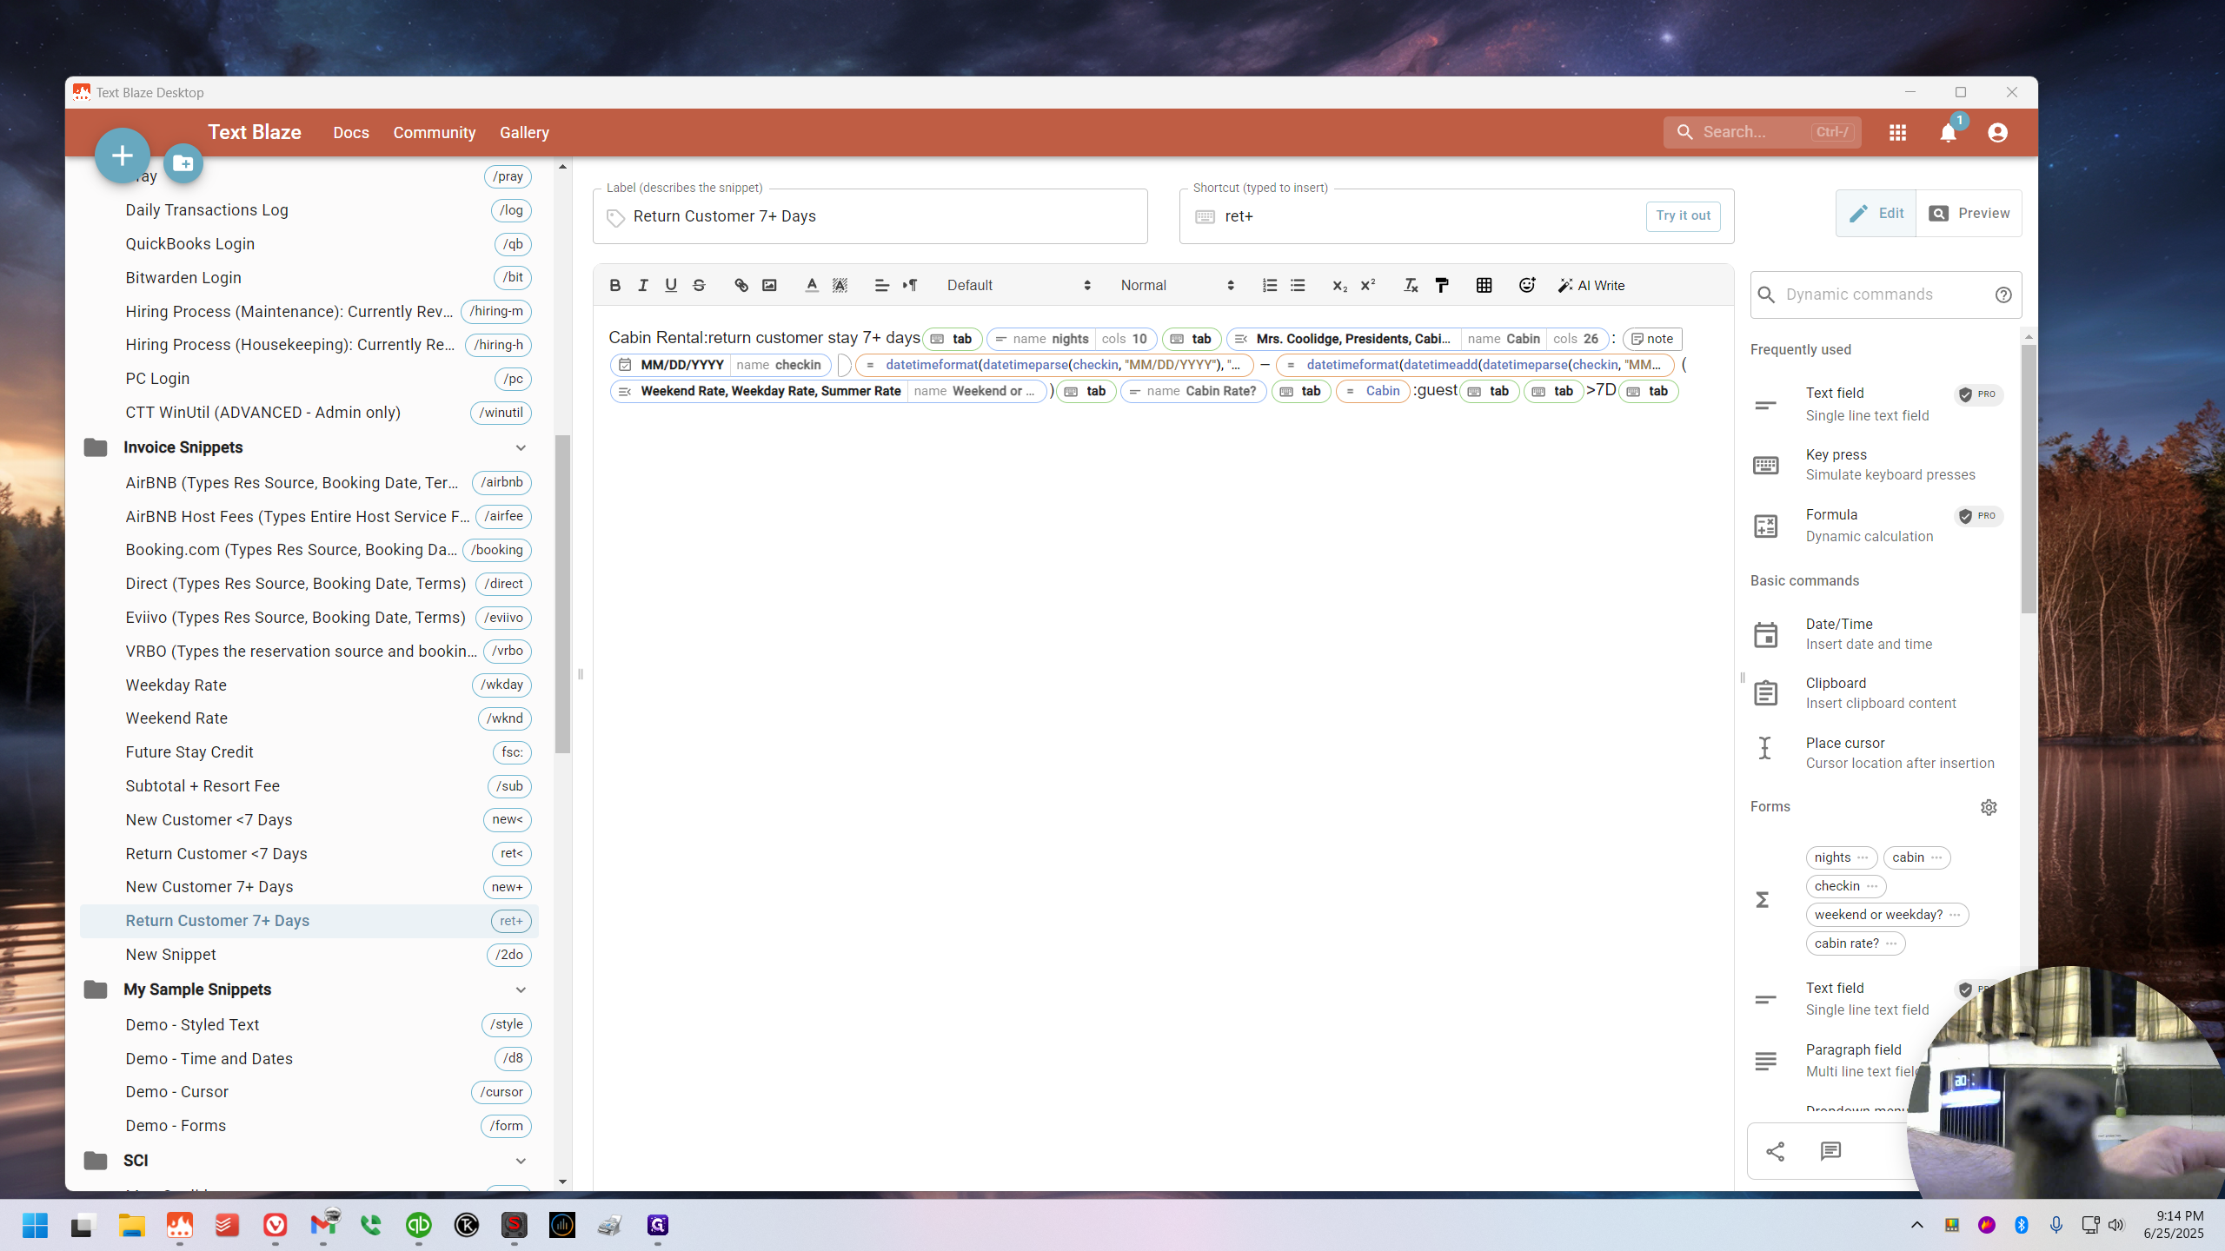The width and height of the screenshot is (2225, 1251).
Task: Select the New Customer 7+ Days snippet
Action: pos(309,887)
